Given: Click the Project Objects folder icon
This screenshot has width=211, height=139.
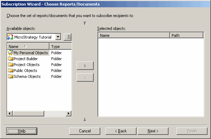Looking at the screenshot, I should click(10, 65).
